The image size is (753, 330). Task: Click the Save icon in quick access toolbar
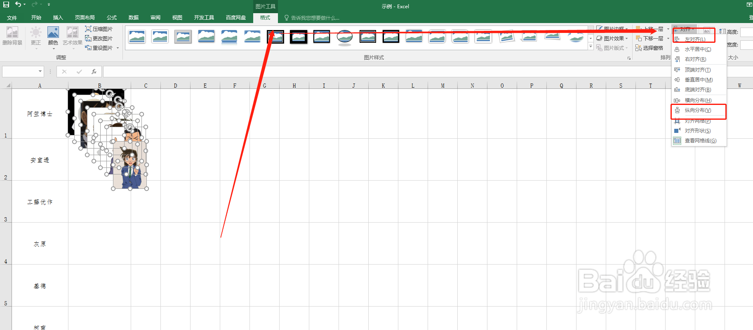[6, 5]
